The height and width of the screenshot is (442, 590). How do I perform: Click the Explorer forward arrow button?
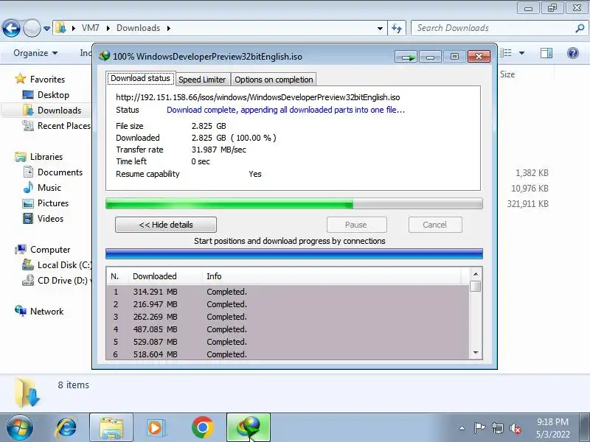click(x=32, y=28)
